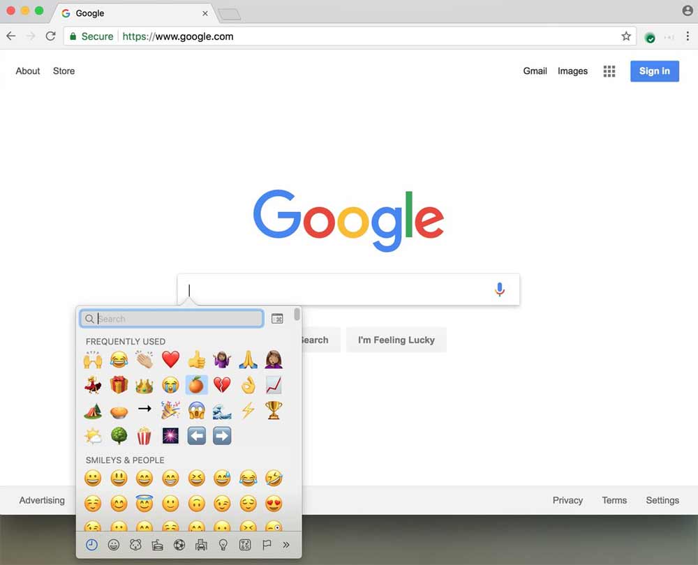Open a new tab
This screenshot has height=565, width=698.
229,14
